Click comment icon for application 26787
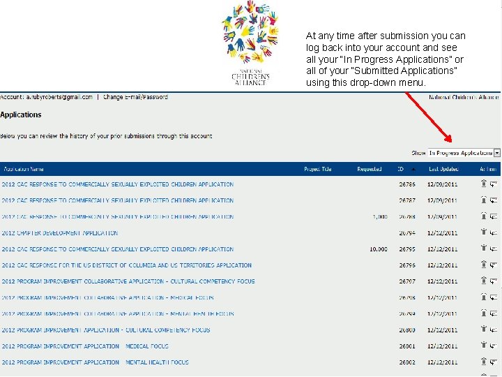This screenshot has width=502, height=377. 494,200
